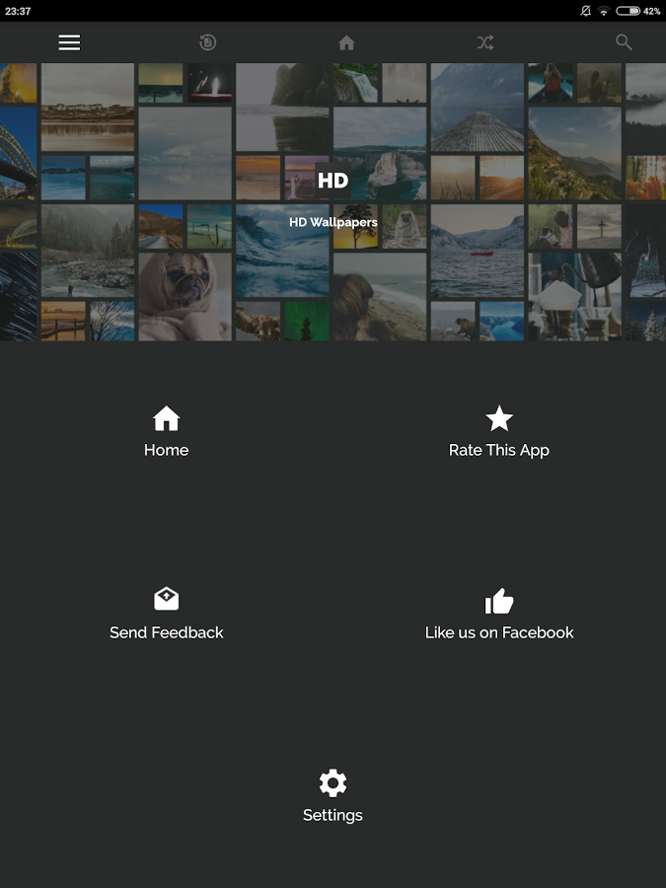The width and height of the screenshot is (666, 888).
Task: Select Like us on Facebook
Action: click(499, 632)
